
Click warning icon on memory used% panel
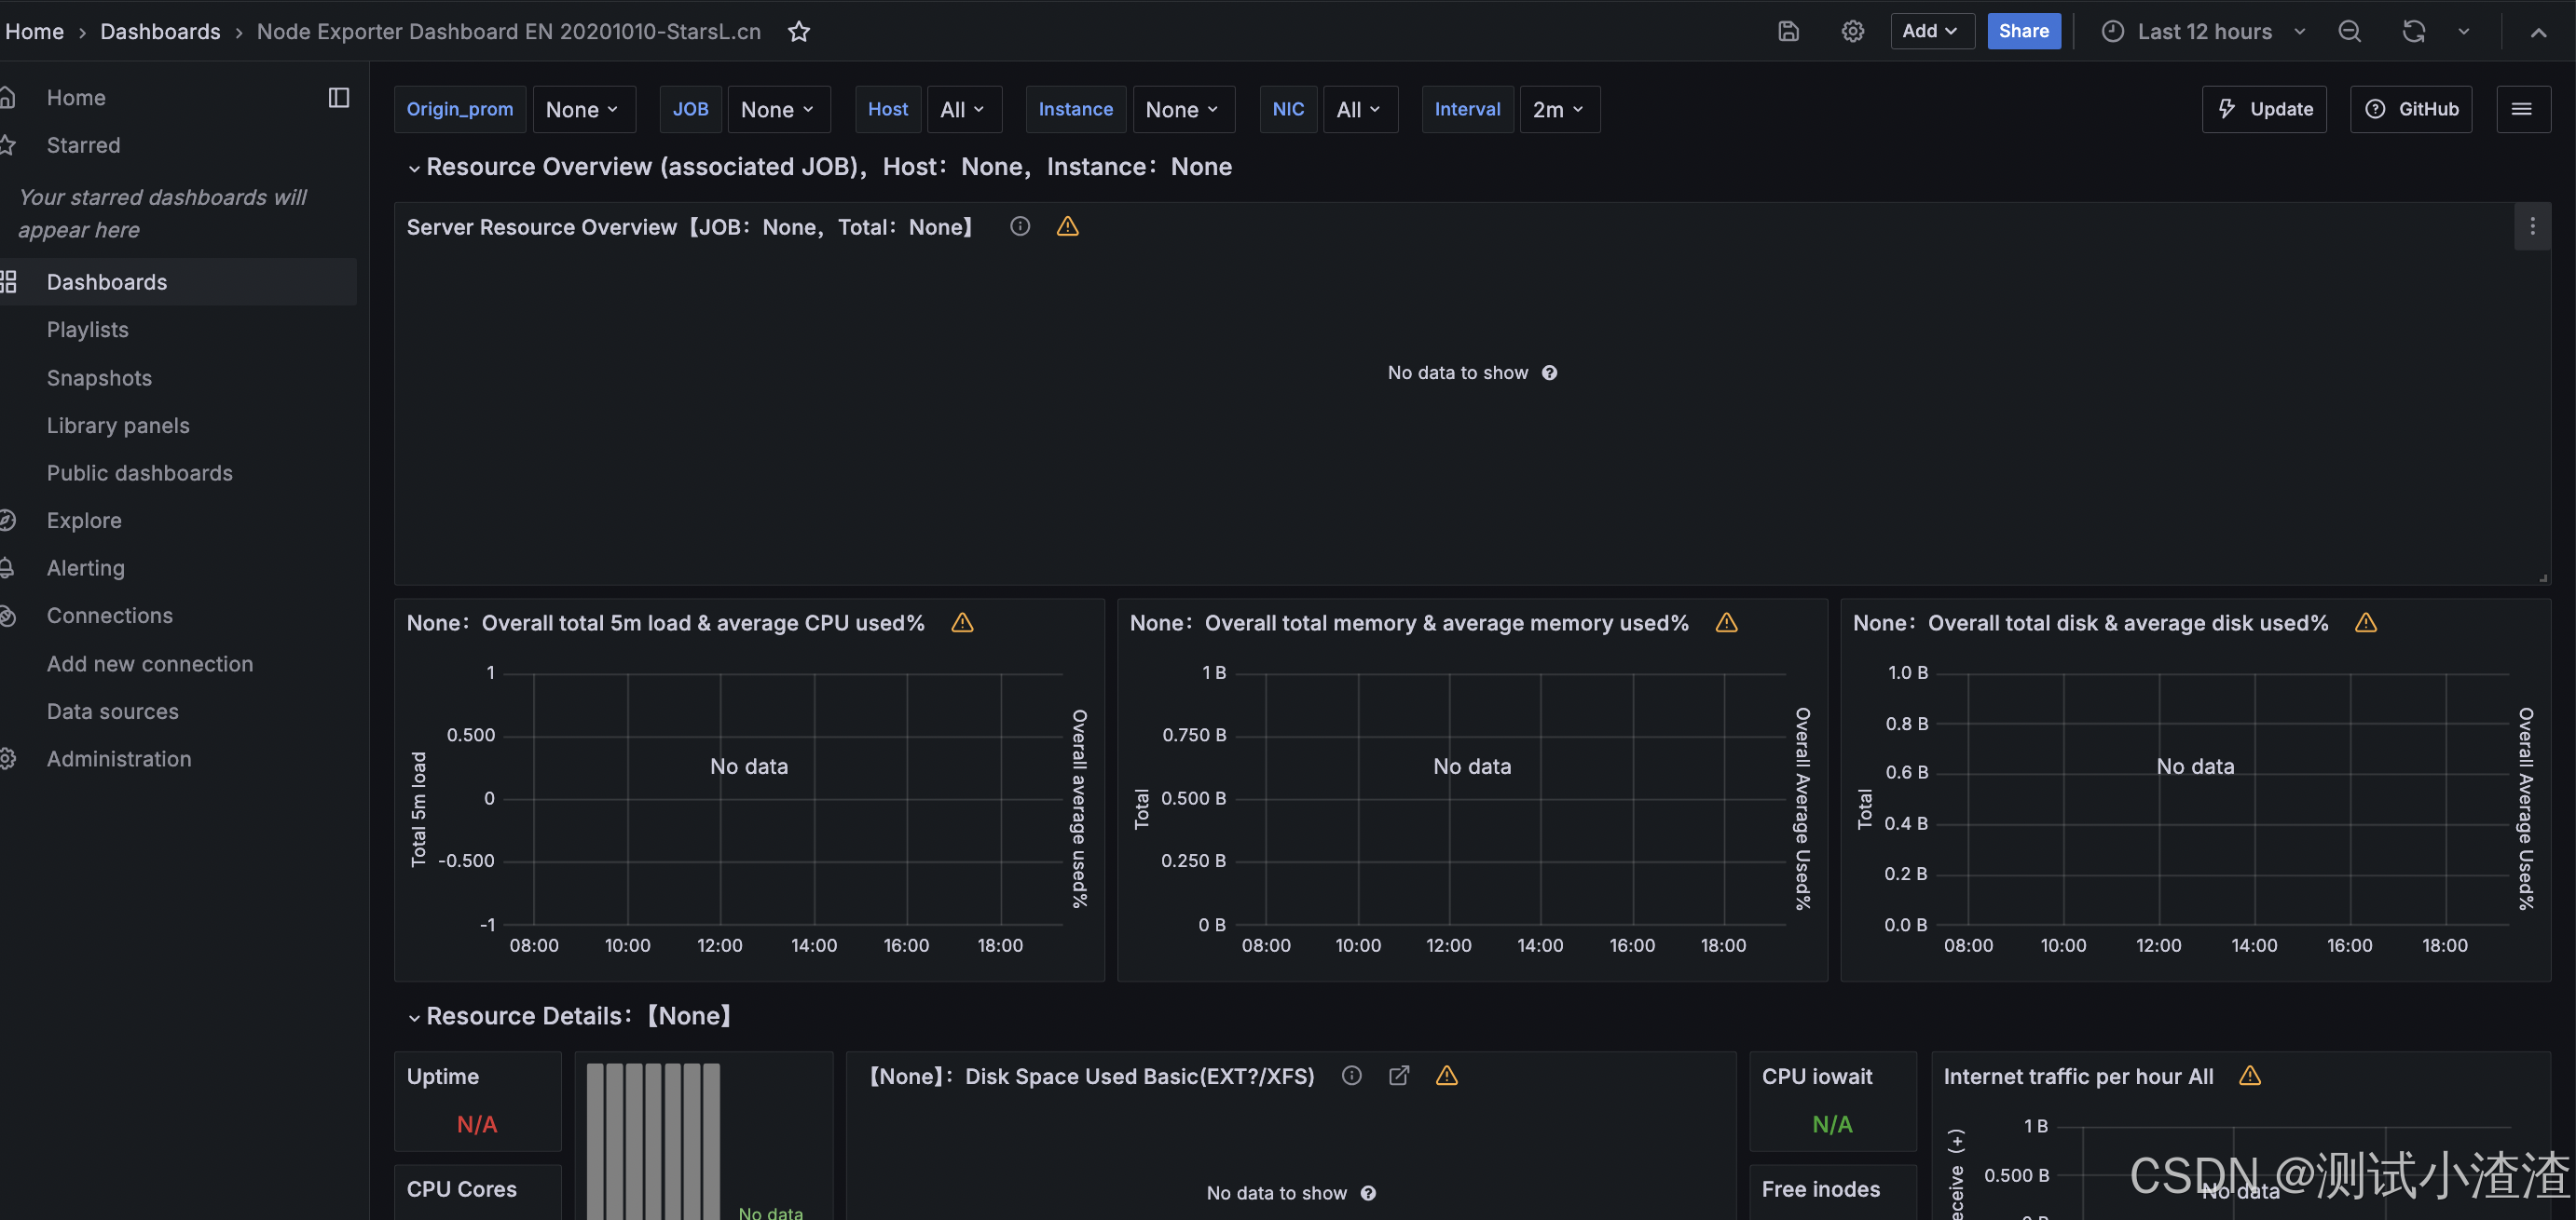coord(1726,622)
